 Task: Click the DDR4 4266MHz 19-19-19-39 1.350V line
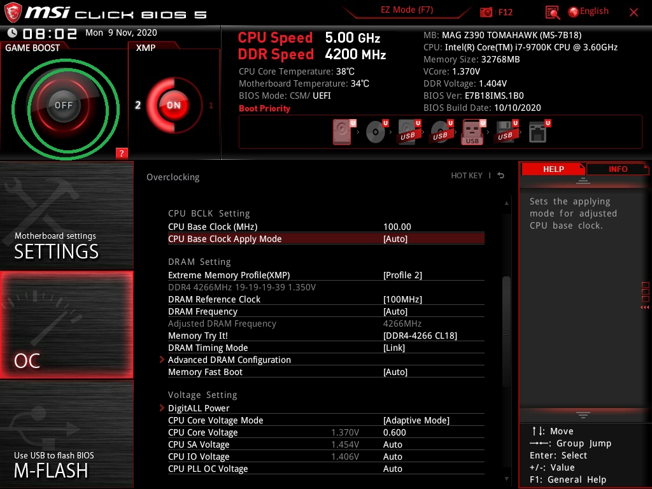[x=242, y=287]
